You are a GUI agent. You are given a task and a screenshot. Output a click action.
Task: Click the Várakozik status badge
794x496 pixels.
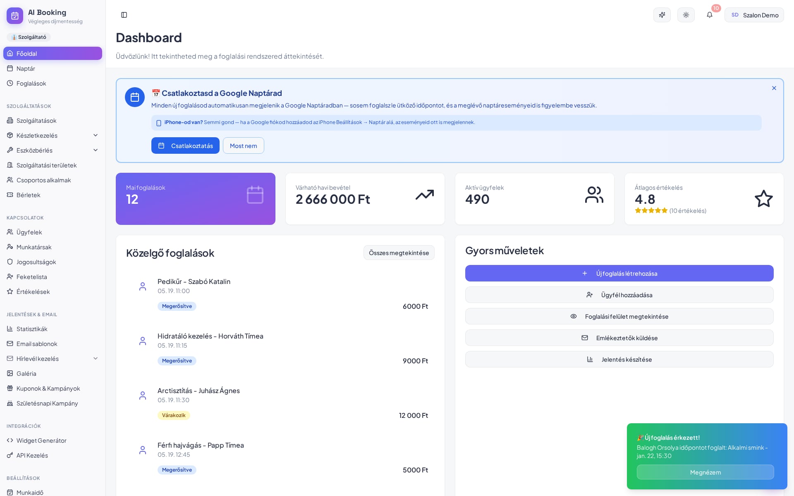[174, 415]
